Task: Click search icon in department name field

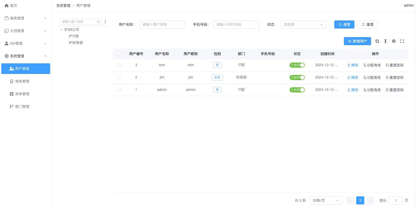Action: click(x=98, y=22)
